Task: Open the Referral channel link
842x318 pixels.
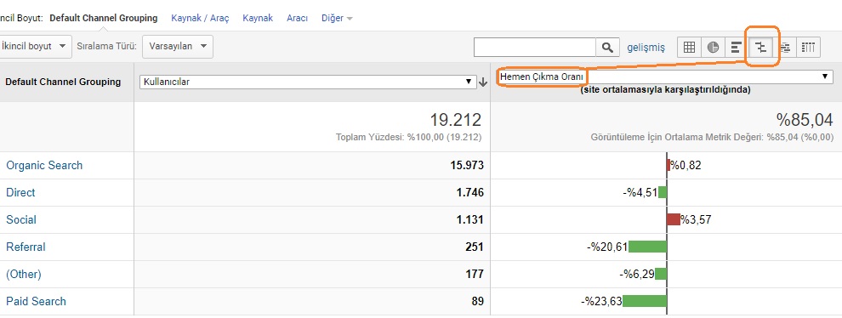Action: pyautogui.click(x=26, y=247)
